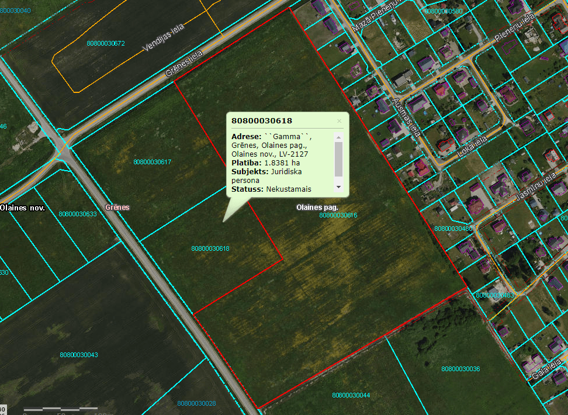The height and width of the screenshot is (415, 568).
Task: Click the popup's gray scrollbar thumb
Action: 338,158
